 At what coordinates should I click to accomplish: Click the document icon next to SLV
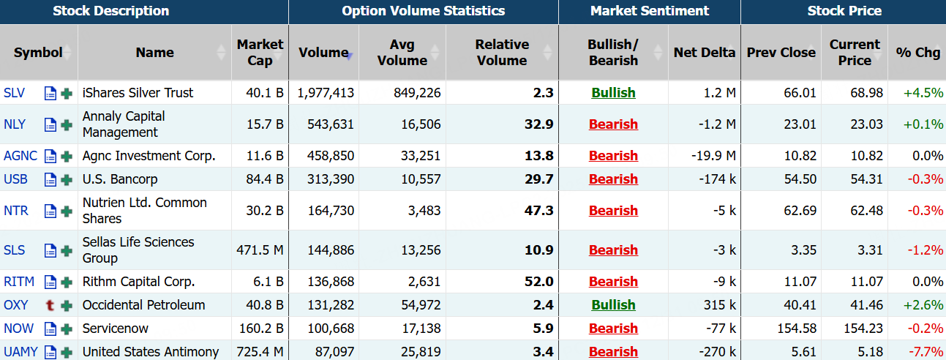[50, 93]
